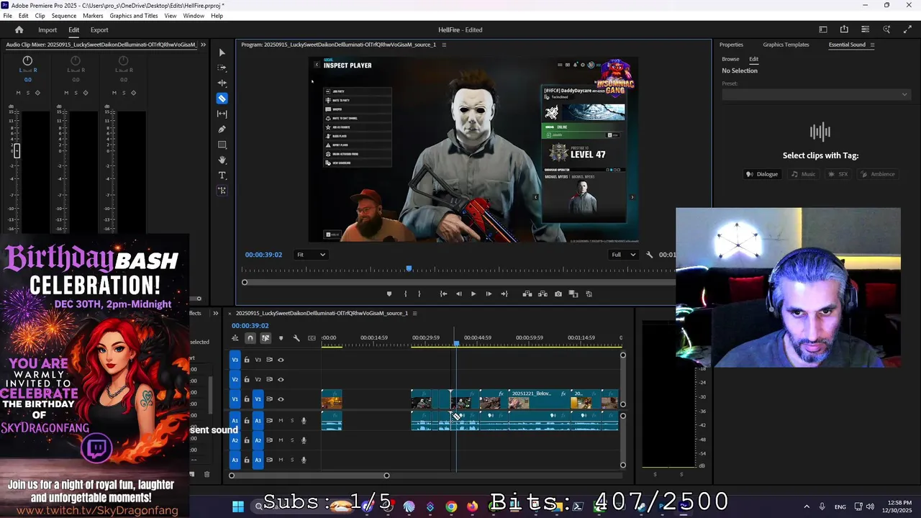The width and height of the screenshot is (921, 518).
Task: Select the Track Select Forward tool
Action: click(x=222, y=68)
